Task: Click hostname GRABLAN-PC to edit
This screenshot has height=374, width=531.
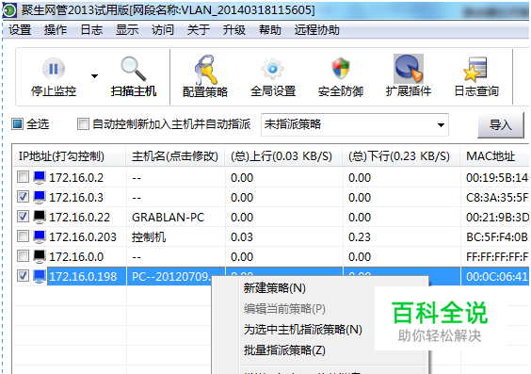Action: tap(168, 218)
